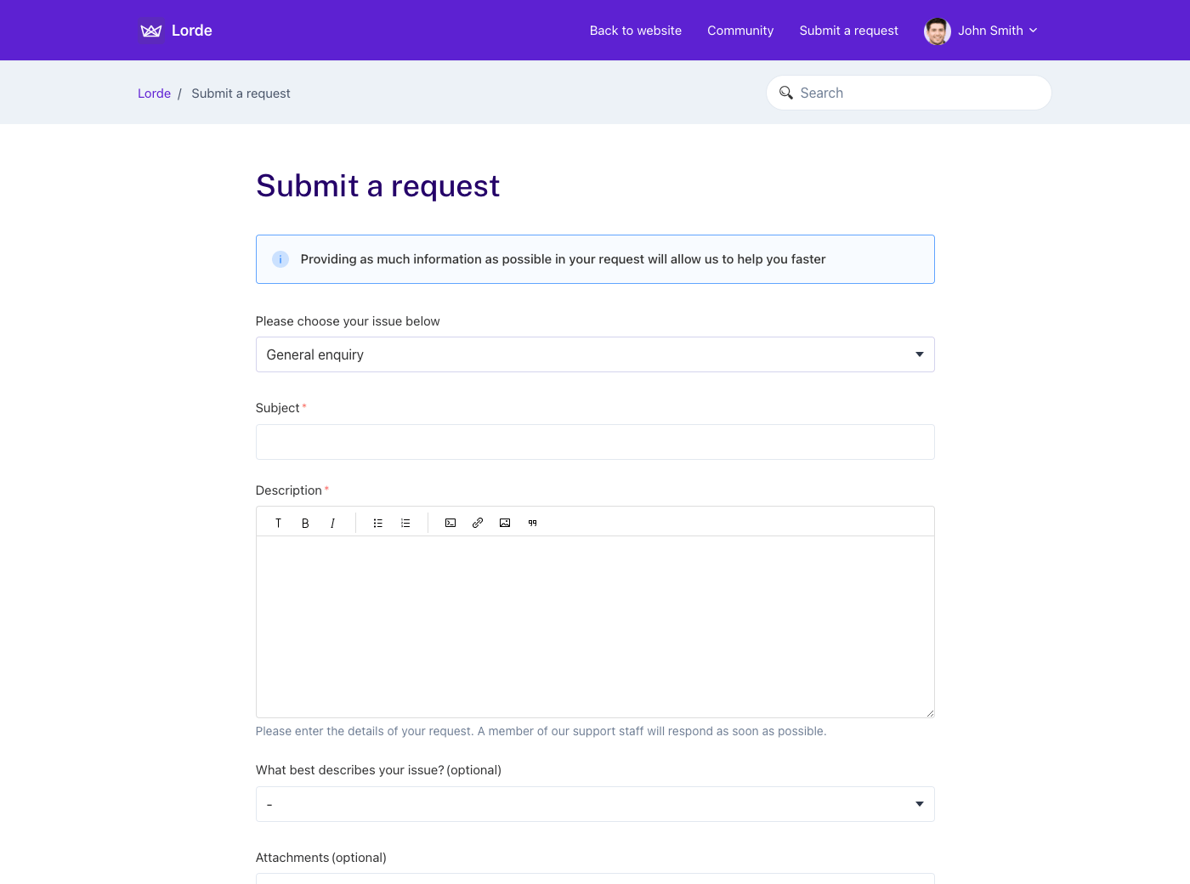The image size is (1190, 884).
Task: Open Back to website in navigation
Action: tap(636, 31)
